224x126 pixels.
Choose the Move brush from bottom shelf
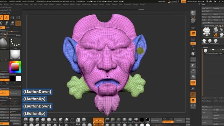click(x=37, y=120)
